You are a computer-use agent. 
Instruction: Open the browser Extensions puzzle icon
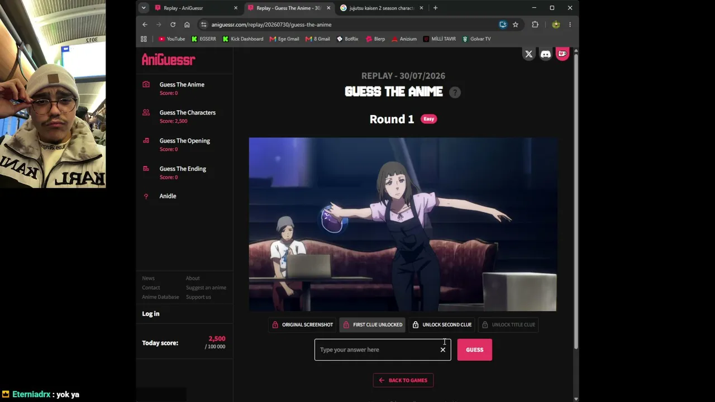pyautogui.click(x=535, y=25)
